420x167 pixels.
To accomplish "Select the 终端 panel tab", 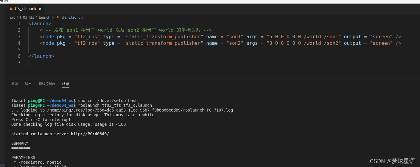I will (x=66, y=84).
